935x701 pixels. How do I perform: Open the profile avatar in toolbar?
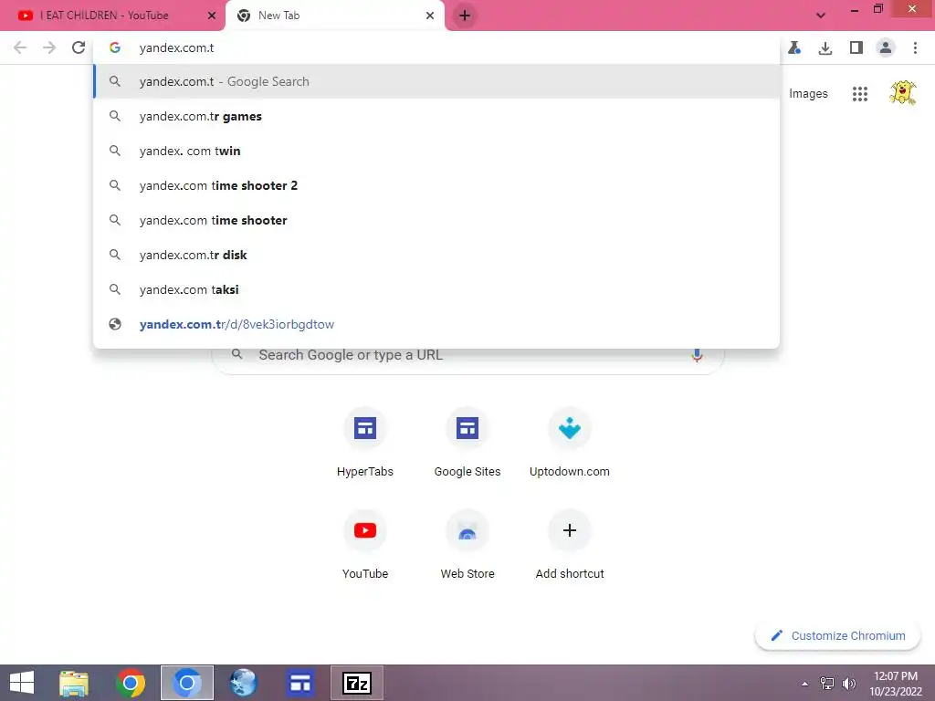886,47
